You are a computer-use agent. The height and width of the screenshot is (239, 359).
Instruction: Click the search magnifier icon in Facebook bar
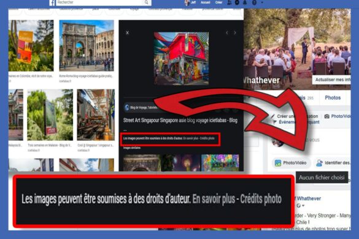146,2
